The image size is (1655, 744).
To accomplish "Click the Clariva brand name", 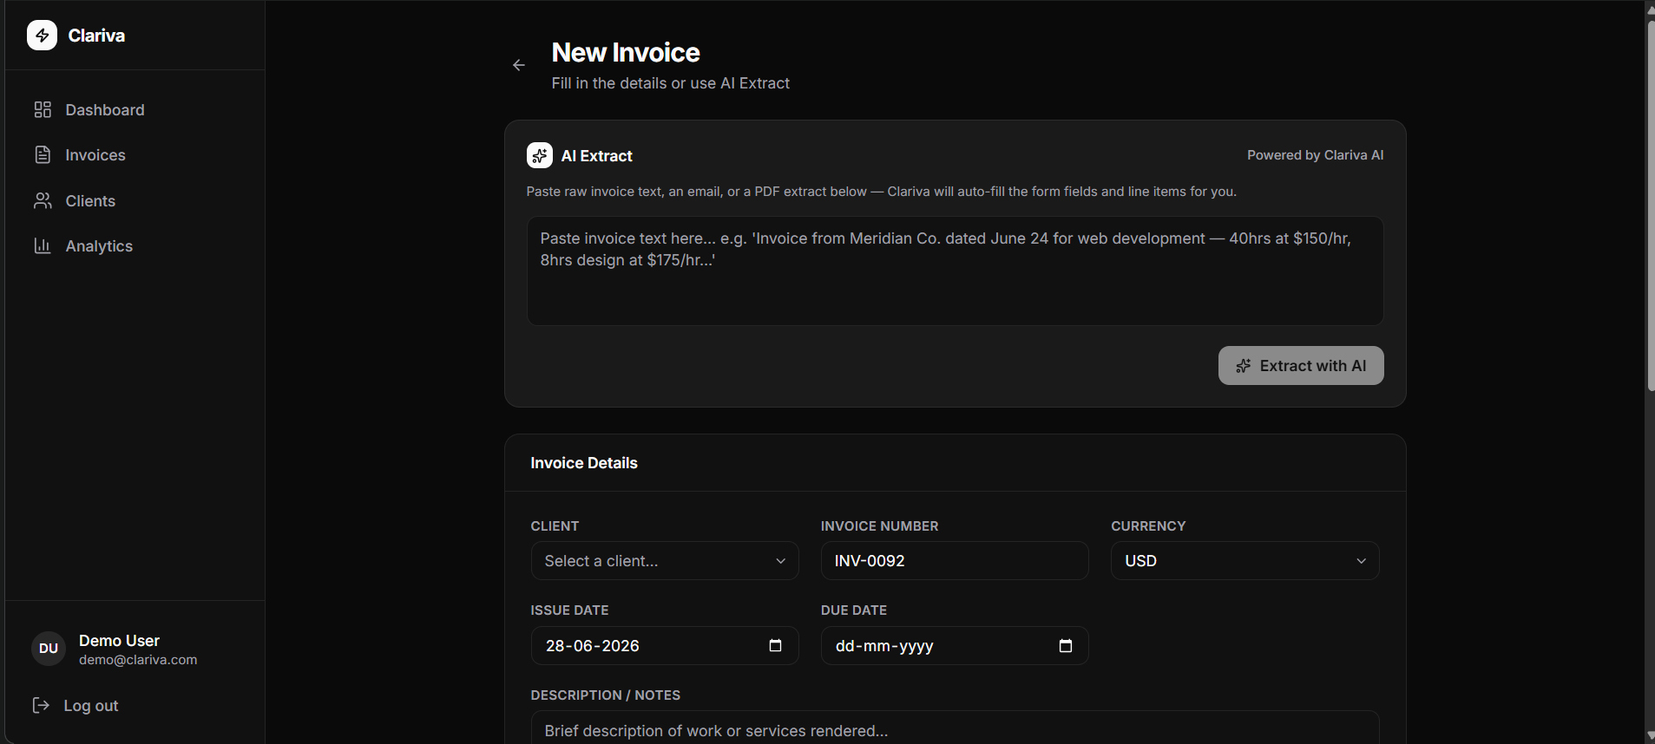I will pyautogui.click(x=96, y=36).
